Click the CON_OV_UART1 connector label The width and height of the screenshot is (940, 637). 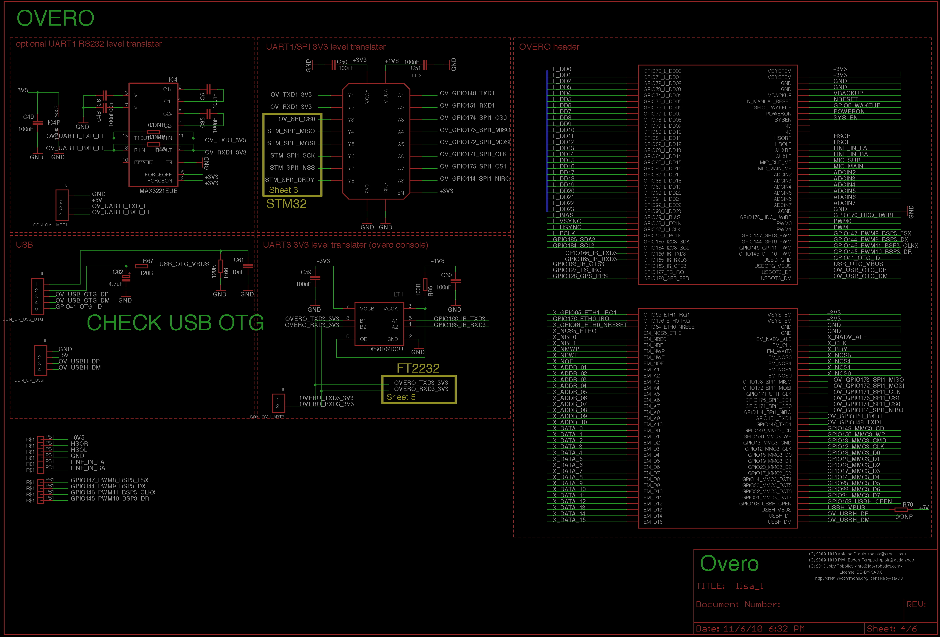click(x=50, y=225)
